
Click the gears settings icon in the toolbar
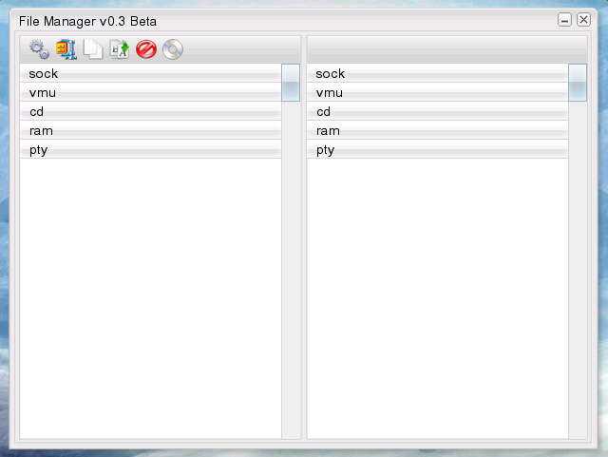[x=40, y=49]
